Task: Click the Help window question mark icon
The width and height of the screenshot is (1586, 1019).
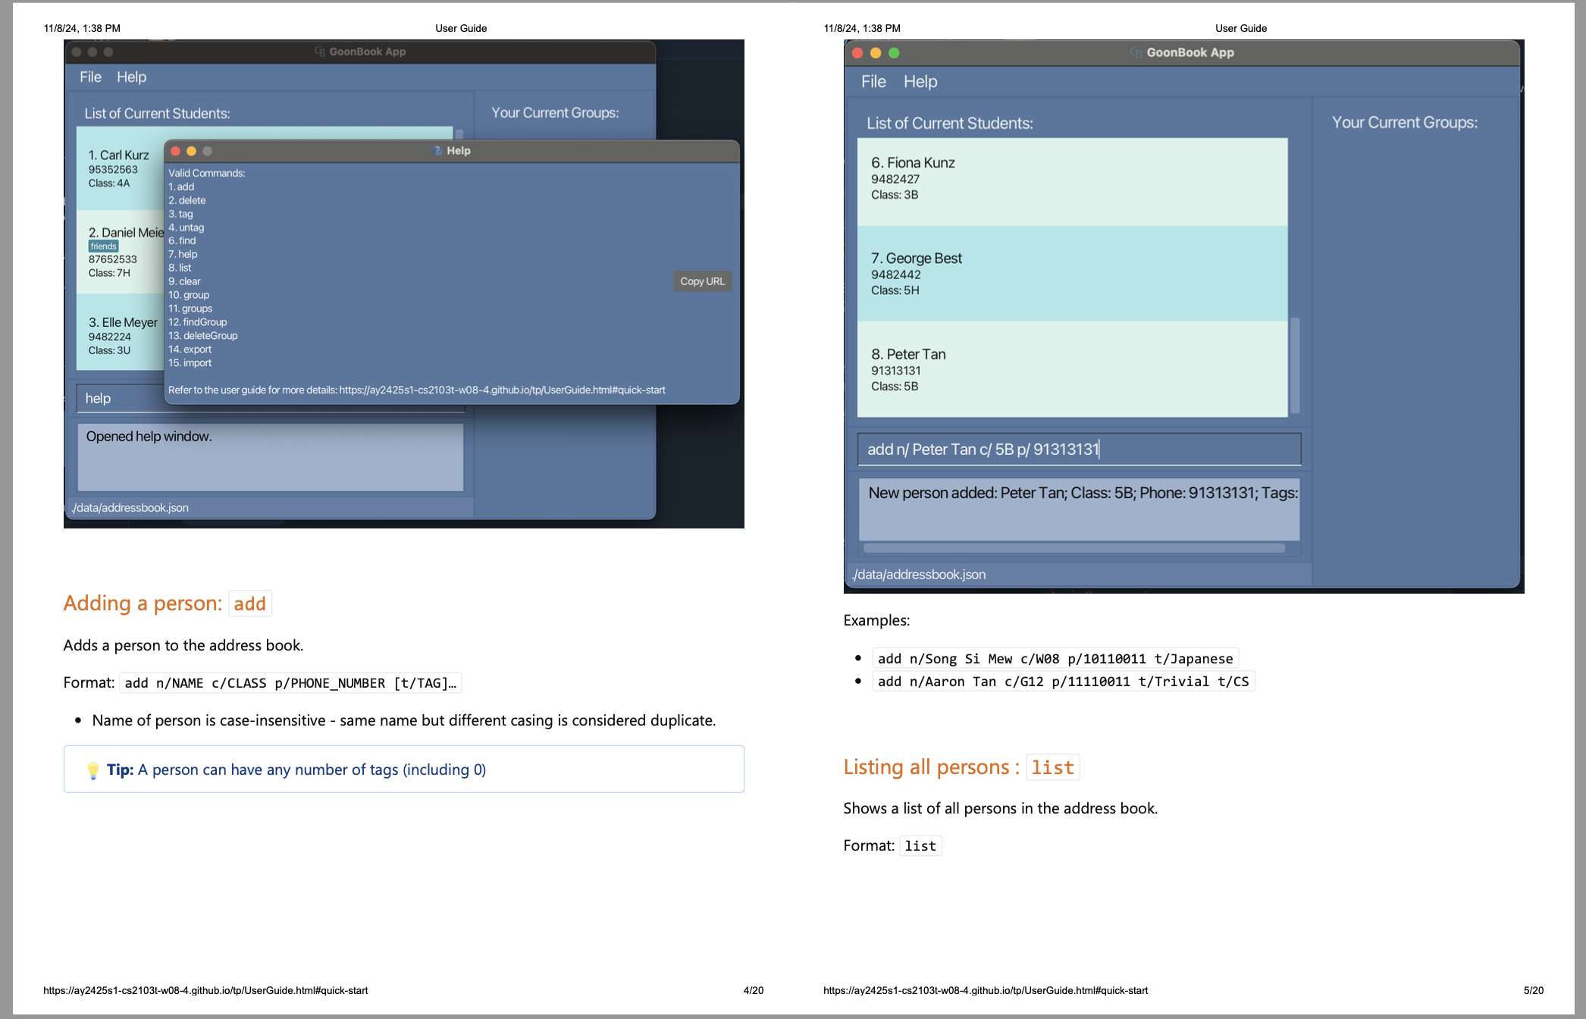Action: pyautogui.click(x=437, y=151)
